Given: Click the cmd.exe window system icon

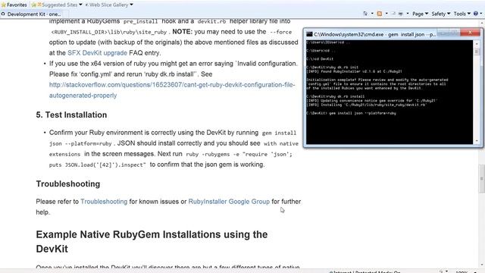Looking at the screenshot, I should (309, 34).
